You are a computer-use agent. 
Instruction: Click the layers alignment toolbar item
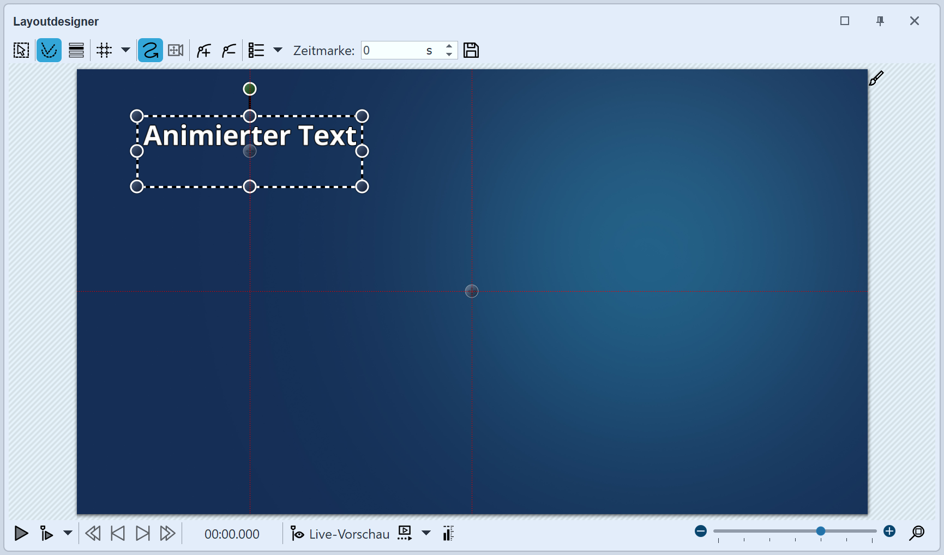[76, 50]
